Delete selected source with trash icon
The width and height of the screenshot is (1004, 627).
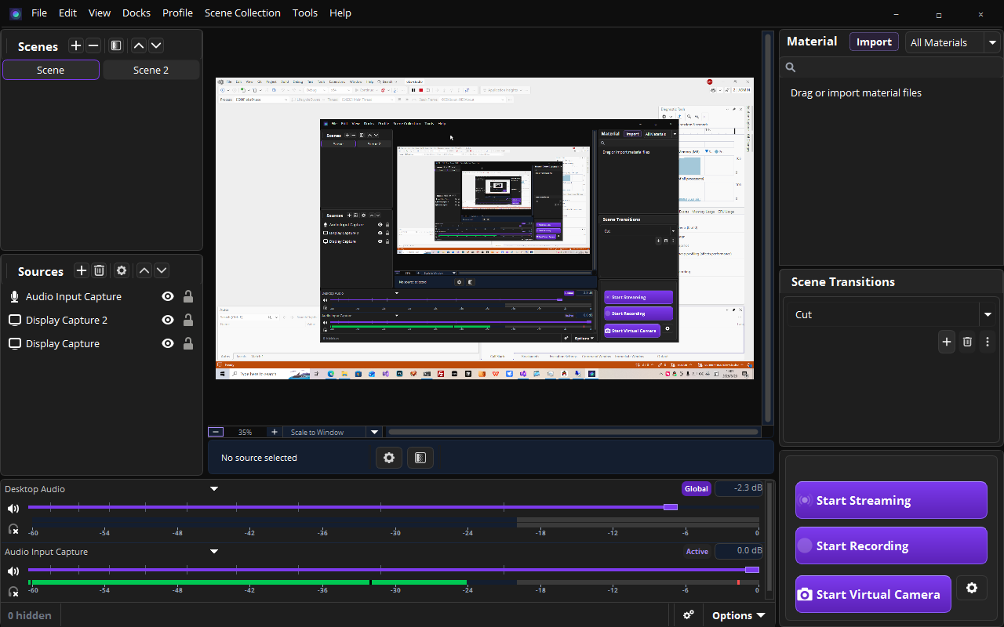point(99,270)
